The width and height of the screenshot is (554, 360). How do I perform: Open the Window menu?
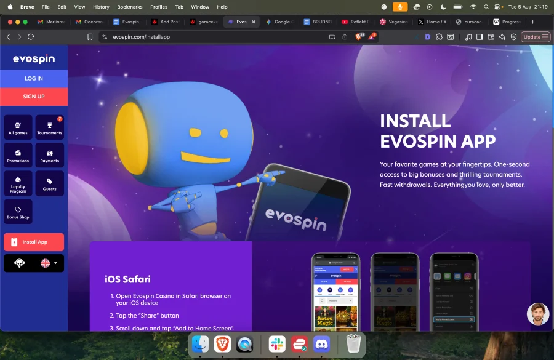pos(200,7)
